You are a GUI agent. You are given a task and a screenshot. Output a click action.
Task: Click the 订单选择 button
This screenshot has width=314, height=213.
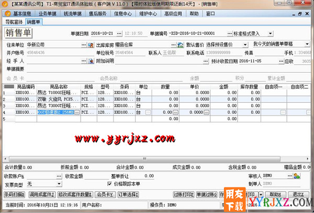click(x=128, y=194)
